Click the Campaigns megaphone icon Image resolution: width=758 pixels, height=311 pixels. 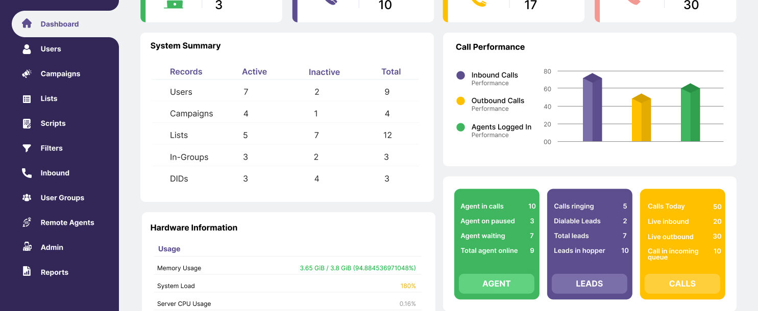tap(27, 74)
